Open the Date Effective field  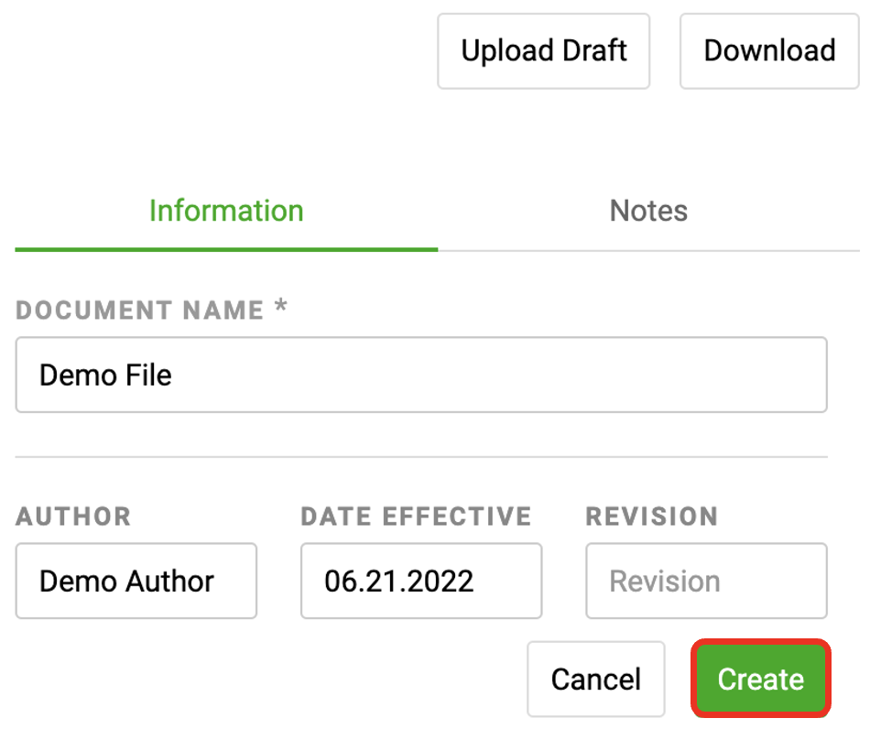tap(421, 581)
